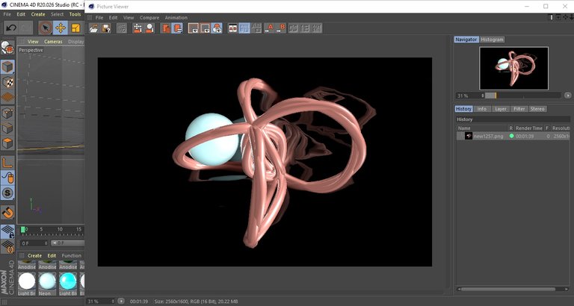Click the Render Region toolbar icon with cross arrows
The height and width of the screenshot is (306, 574).
pos(138,28)
